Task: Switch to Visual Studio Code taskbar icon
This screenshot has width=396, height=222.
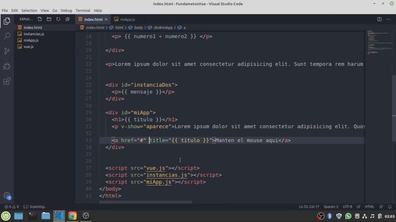Action: tap(59, 216)
